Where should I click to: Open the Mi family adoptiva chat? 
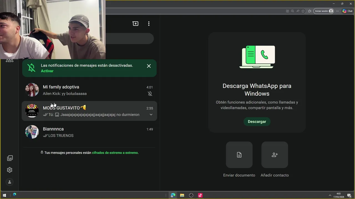coord(89,90)
